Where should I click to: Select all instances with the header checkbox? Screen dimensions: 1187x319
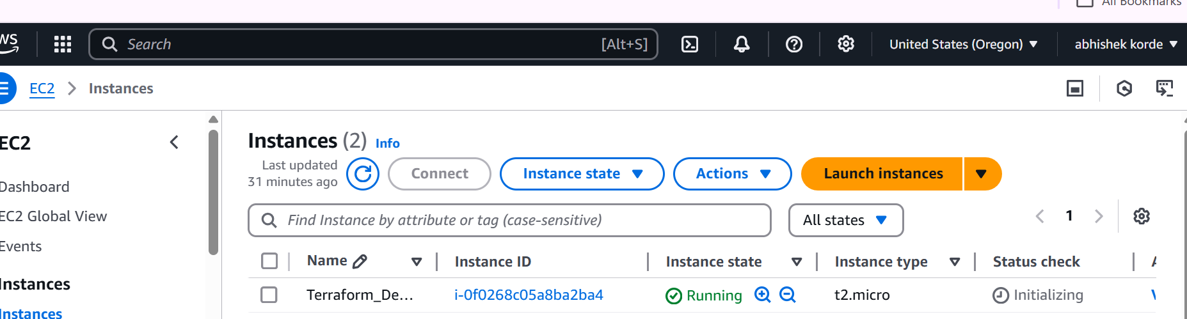[269, 261]
